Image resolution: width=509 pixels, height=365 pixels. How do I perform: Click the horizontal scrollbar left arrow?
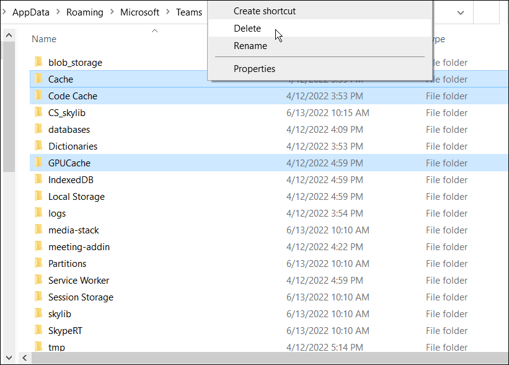click(x=25, y=358)
